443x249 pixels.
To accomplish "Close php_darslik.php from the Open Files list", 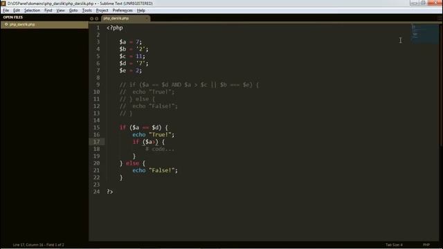I will click(x=6, y=25).
